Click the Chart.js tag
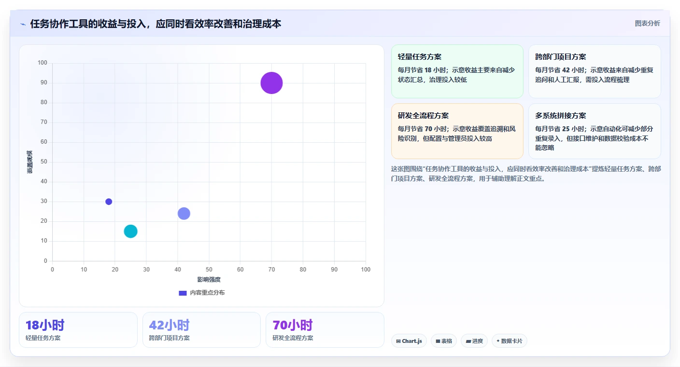The width and height of the screenshot is (680, 367). [x=409, y=341]
